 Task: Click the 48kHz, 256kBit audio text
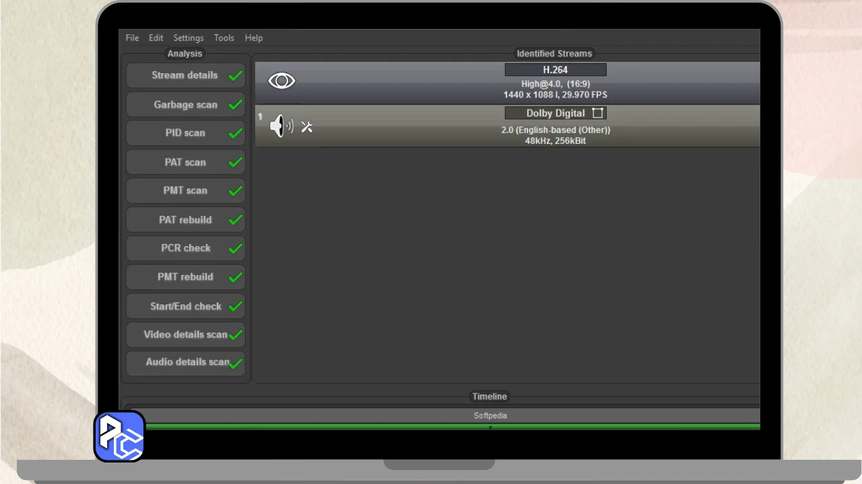556,141
